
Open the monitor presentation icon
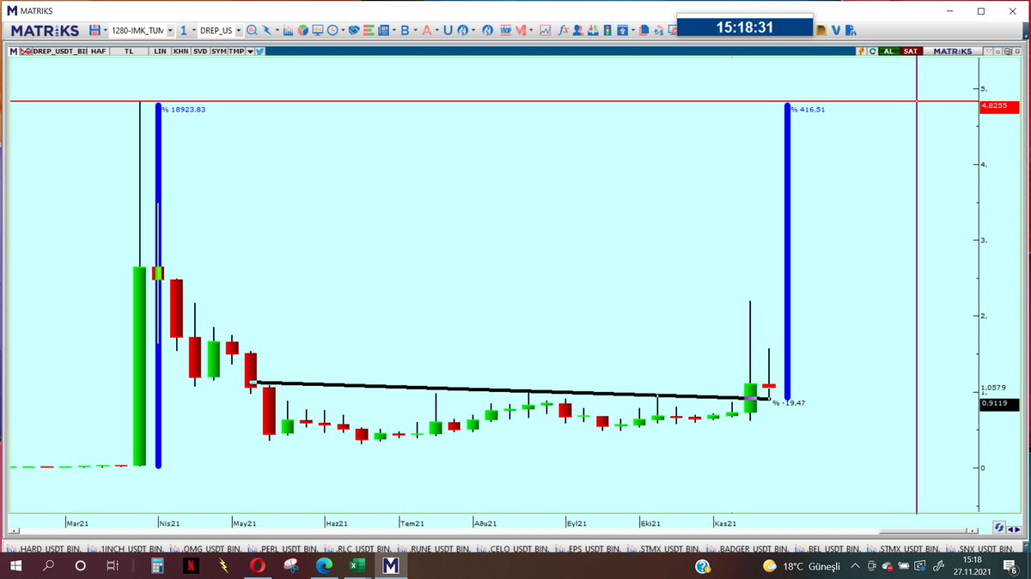pos(318,30)
